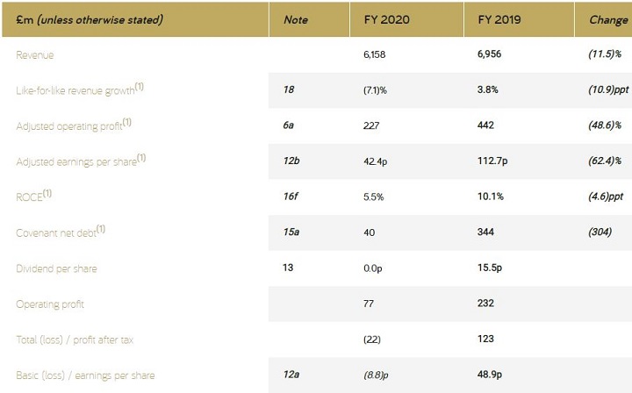The image size is (632, 393).
Task: Click the Covenant net debt change (304)
Action: click(600, 232)
